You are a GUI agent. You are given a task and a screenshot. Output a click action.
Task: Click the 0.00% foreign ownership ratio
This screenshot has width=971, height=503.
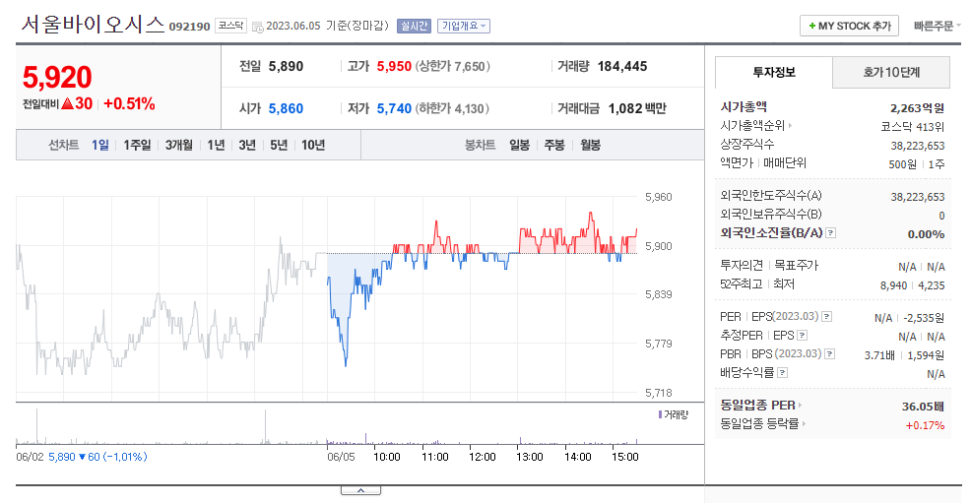[926, 234]
